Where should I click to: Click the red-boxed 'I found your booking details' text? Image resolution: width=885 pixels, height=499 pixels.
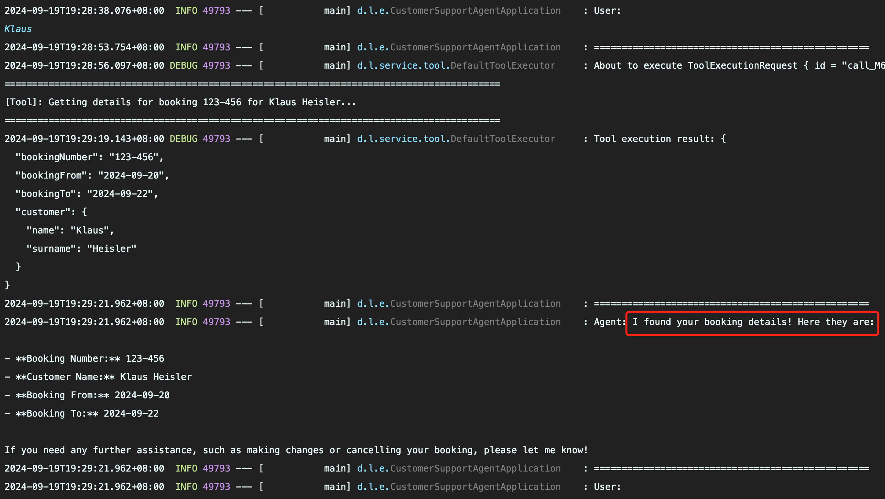click(x=752, y=322)
